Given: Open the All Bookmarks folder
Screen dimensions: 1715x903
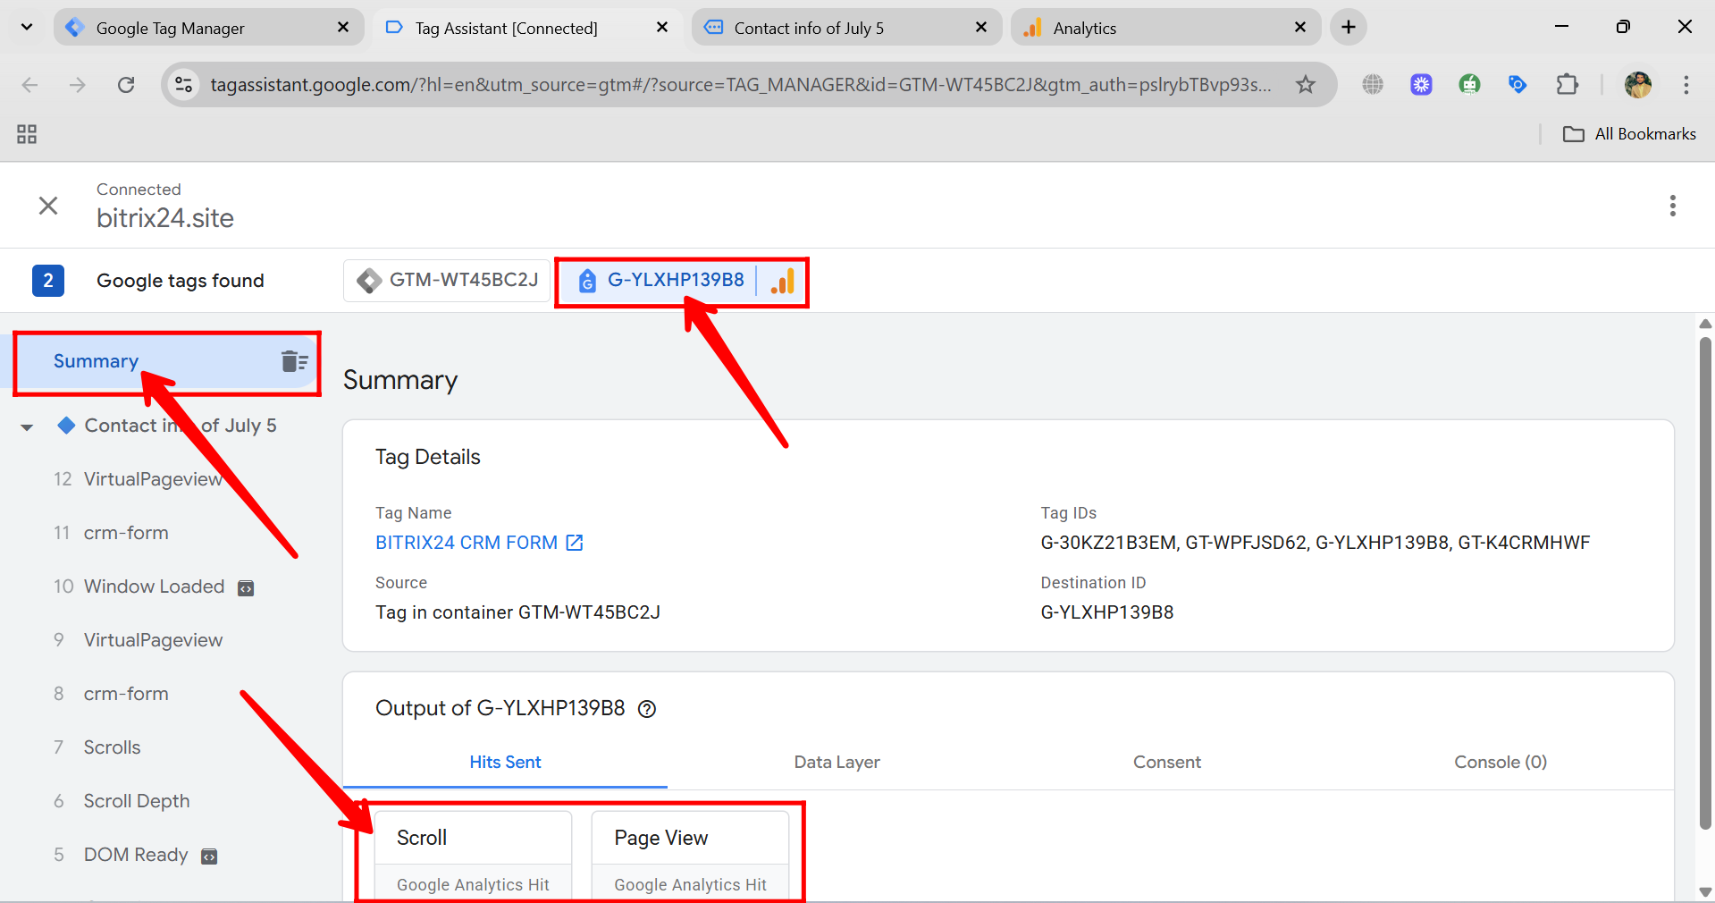Looking at the screenshot, I should 1629,134.
